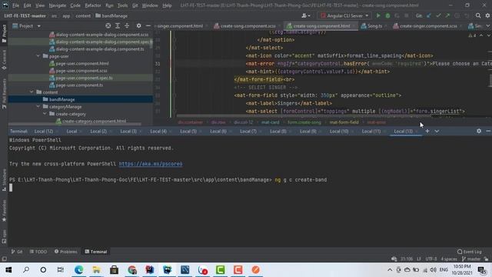Click the 4 spaces indent status entry

tap(449, 259)
